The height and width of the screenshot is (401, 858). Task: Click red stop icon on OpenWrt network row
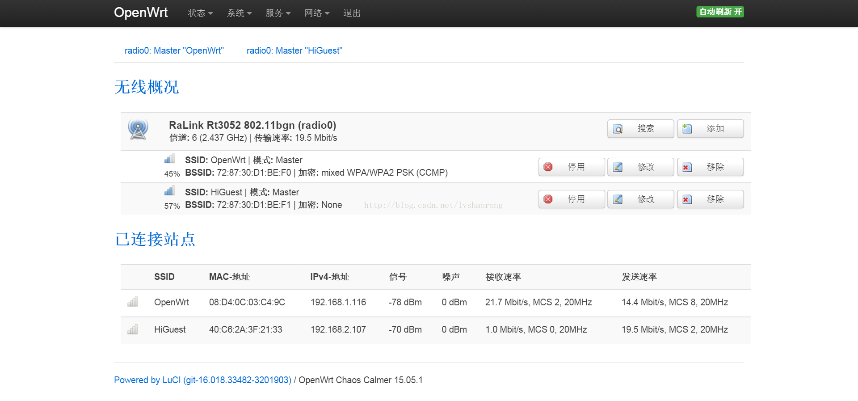coord(548,167)
